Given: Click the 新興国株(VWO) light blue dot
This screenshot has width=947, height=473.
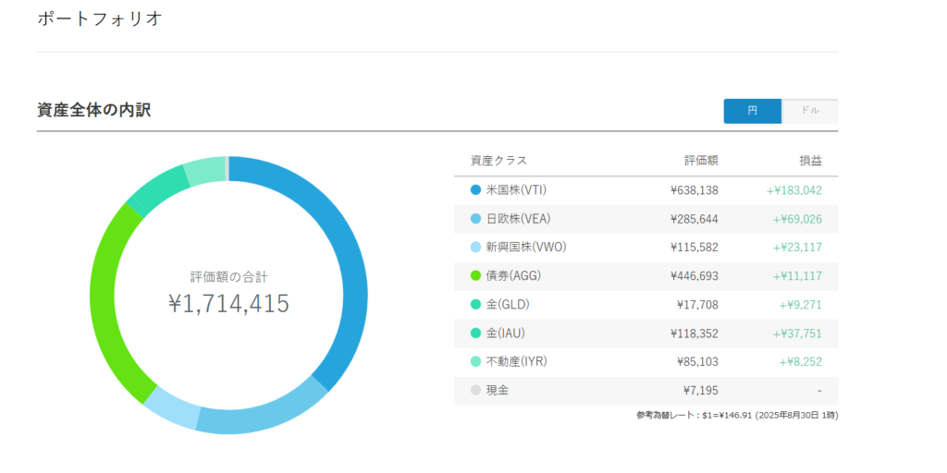Looking at the screenshot, I should 476,248.
